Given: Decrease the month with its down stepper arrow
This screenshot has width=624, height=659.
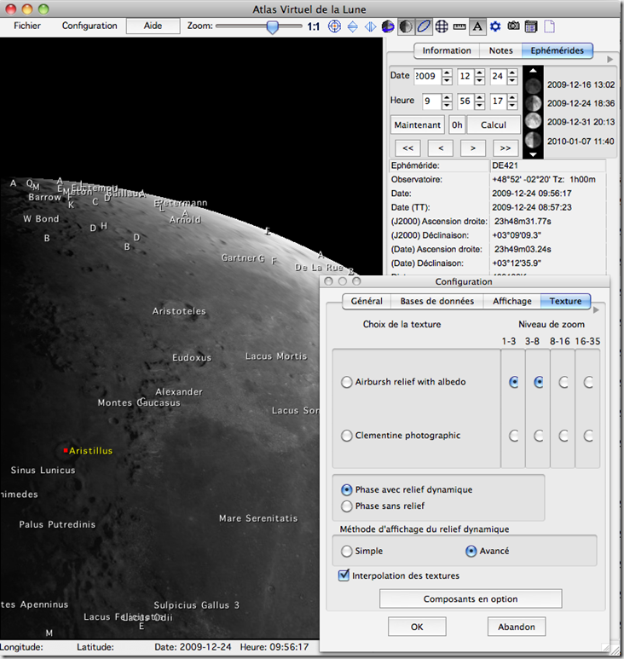Looking at the screenshot, I should [x=480, y=81].
